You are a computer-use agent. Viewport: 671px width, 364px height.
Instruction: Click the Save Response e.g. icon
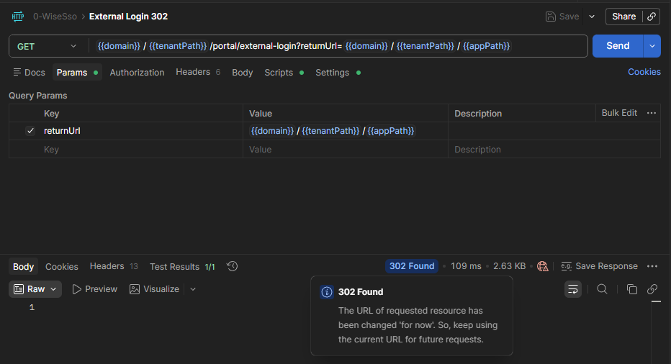pos(566,266)
